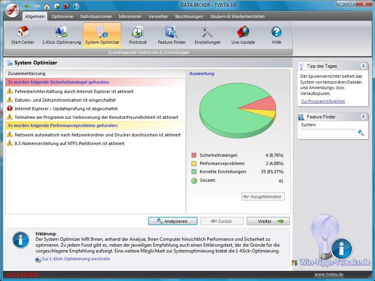Viewport: 375px width, 281px height.
Task: Open the Protokoll log
Action: point(138,35)
